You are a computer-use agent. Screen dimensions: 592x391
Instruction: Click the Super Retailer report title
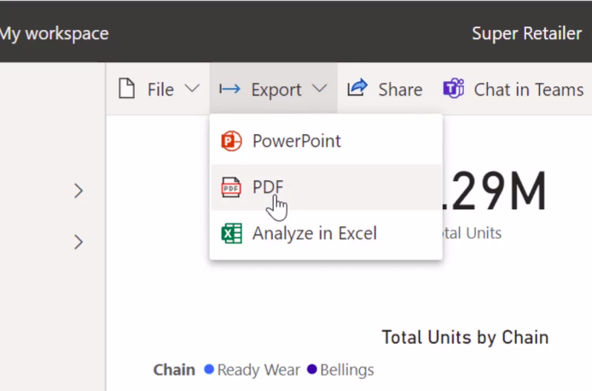526,33
